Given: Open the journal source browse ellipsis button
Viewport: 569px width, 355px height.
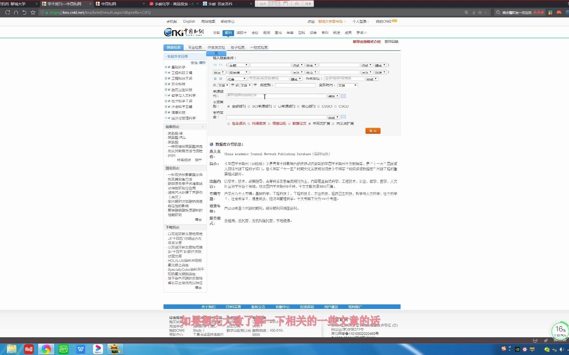Looking at the screenshot, I should click(x=343, y=96).
